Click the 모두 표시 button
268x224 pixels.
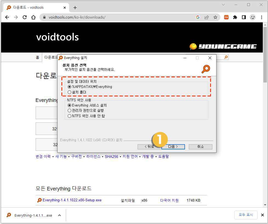pos(246,215)
